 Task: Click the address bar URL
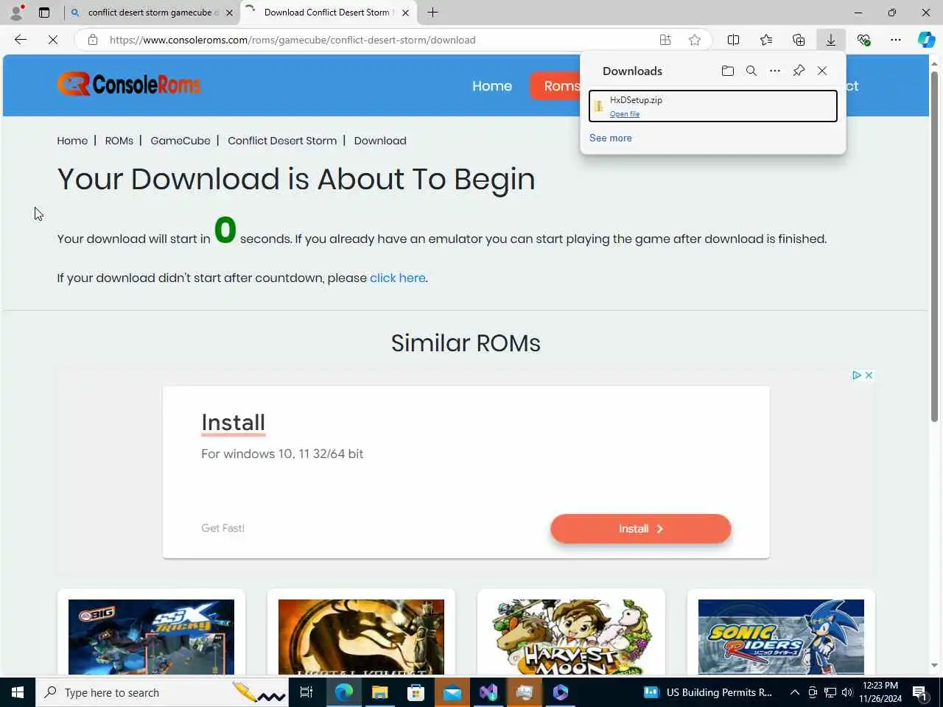292,40
